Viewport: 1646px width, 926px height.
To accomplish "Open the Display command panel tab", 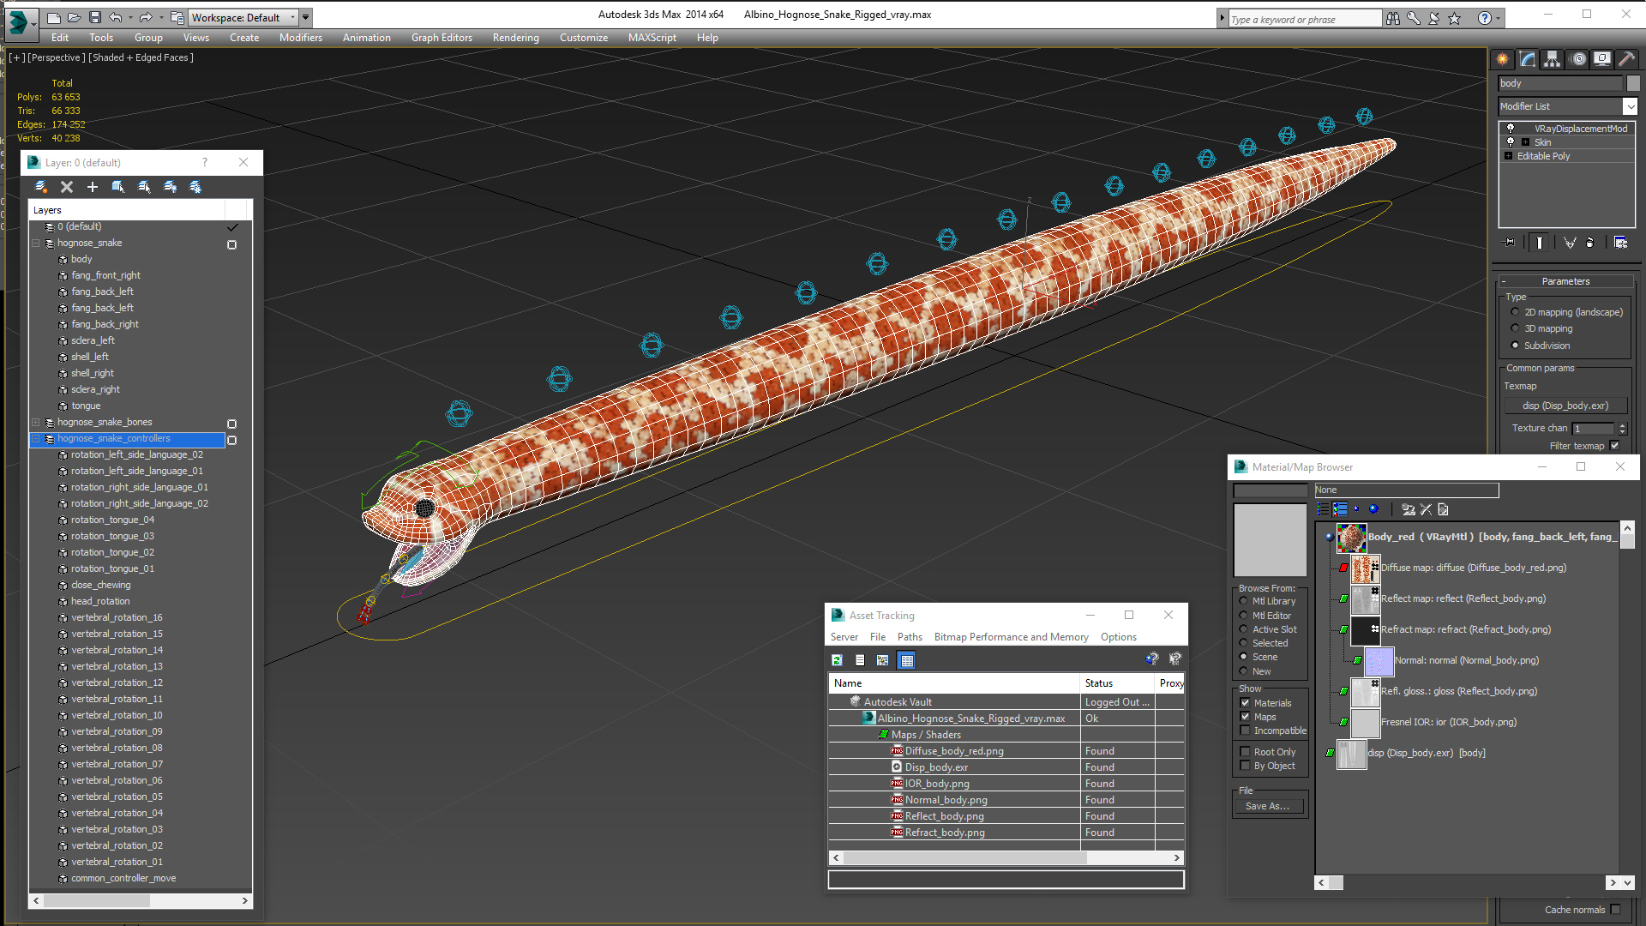I will [x=1602, y=59].
